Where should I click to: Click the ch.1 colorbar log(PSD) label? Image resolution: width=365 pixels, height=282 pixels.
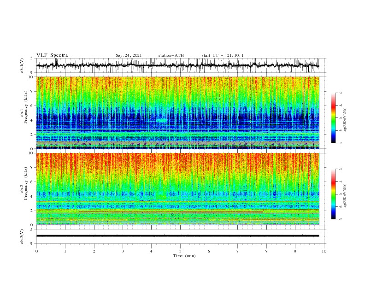(x=345, y=120)
